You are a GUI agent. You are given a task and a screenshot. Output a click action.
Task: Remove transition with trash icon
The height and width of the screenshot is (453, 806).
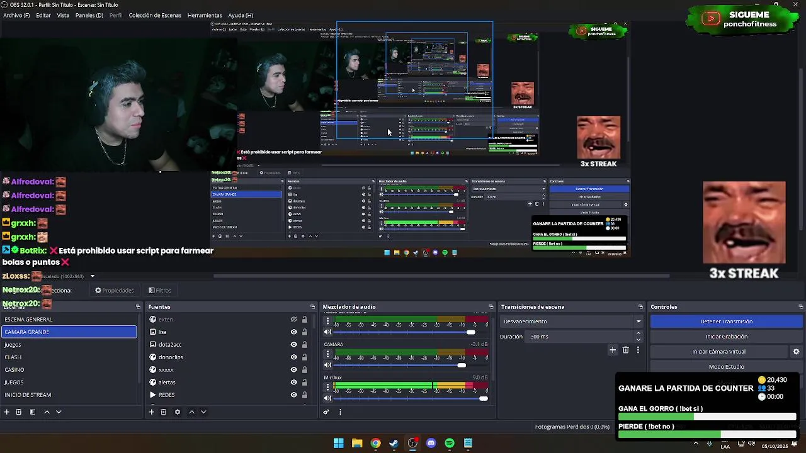pos(625,350)
